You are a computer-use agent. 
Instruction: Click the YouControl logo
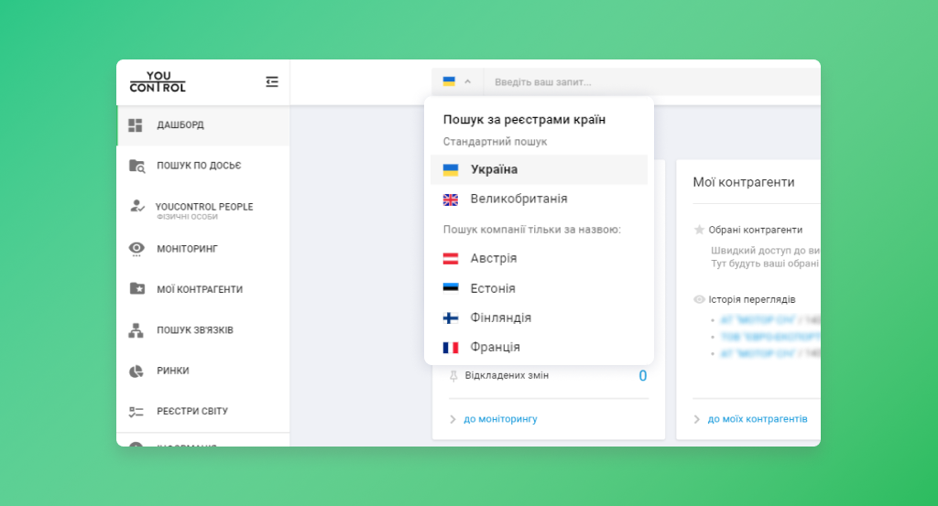pyautogui.click(x=158, y=81)
